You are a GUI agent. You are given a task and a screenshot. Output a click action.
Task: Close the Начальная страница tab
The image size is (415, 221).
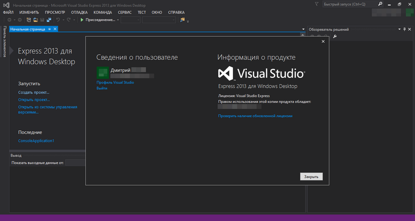55,29
